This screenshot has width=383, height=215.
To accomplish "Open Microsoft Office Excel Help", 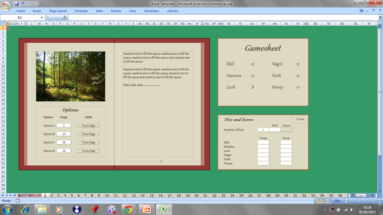I will 361,11.
